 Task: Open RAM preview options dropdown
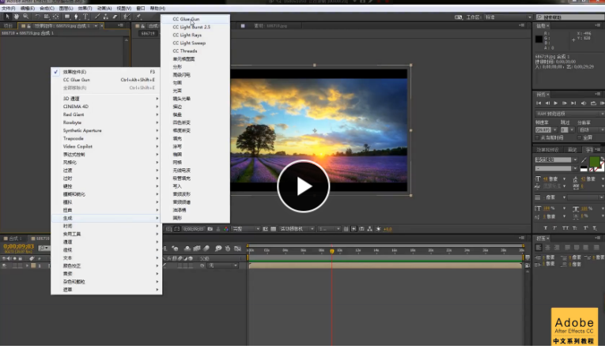tap(569, 114)
